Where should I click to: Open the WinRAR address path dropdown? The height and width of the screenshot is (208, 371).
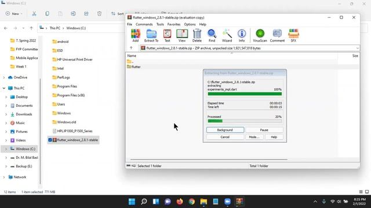(357, 48)
